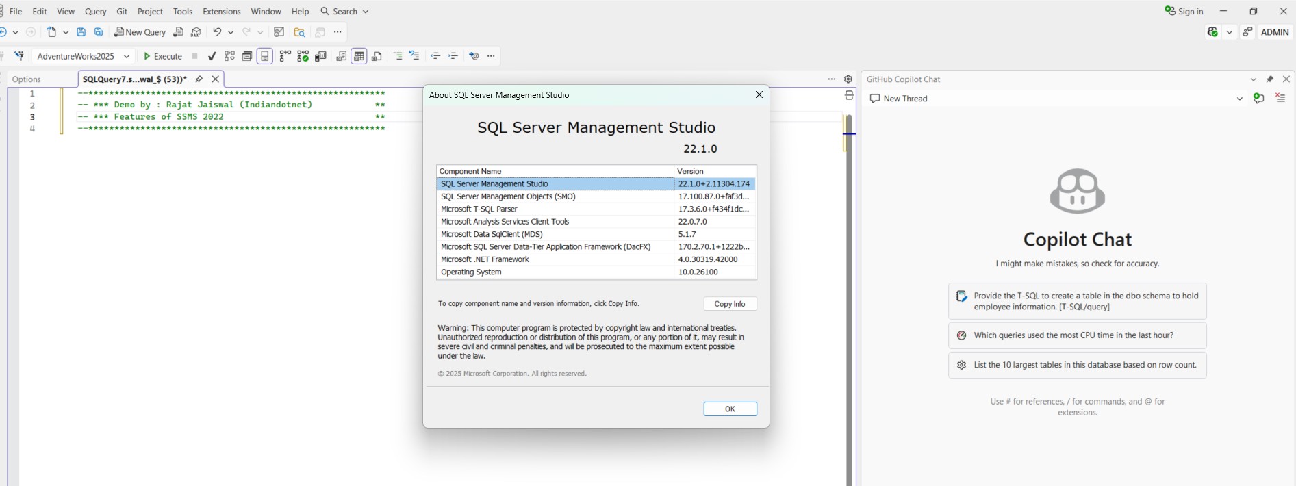This screenshot has width=1296, height=486.
Task: Click the open file icon in the toolbar
Action: click(51, 32)
